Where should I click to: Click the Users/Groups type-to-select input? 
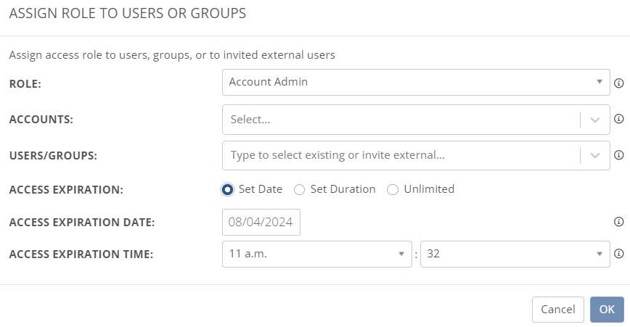coord(401,155)
